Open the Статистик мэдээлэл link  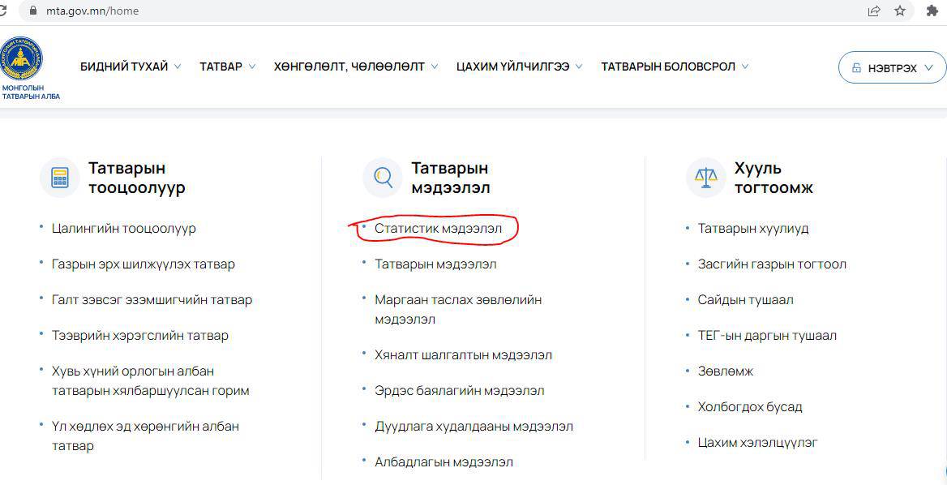pos(438,229)
